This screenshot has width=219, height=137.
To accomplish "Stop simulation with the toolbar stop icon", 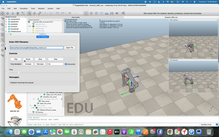I will (x=96, y=13).
